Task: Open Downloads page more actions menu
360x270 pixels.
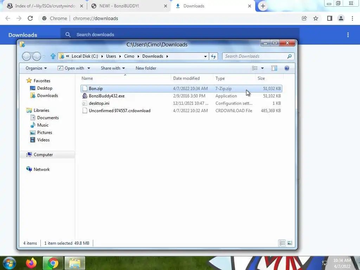Action: point(348,35)
